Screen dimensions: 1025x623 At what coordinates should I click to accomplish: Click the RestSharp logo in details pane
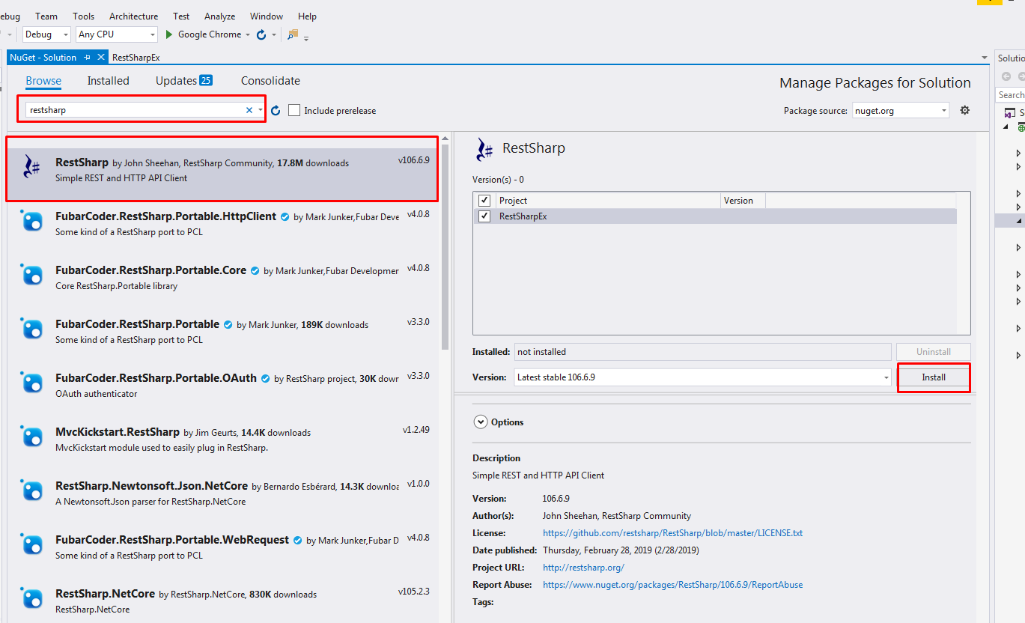coord(484,150)
